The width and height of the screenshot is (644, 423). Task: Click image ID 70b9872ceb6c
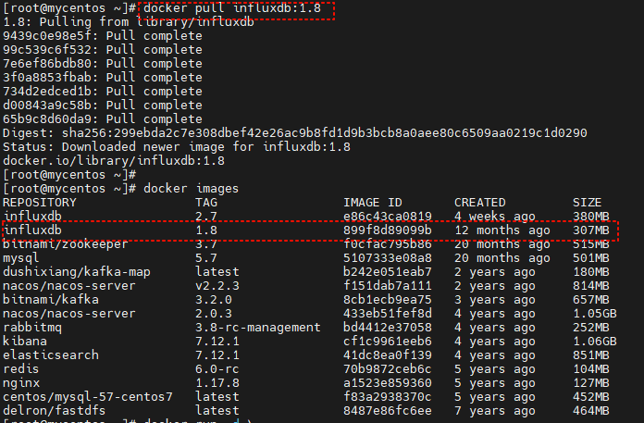pyautogui.click(x=388, y=368)
